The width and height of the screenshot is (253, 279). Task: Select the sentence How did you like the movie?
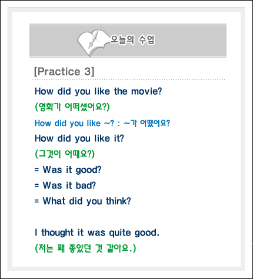[98, 91]
